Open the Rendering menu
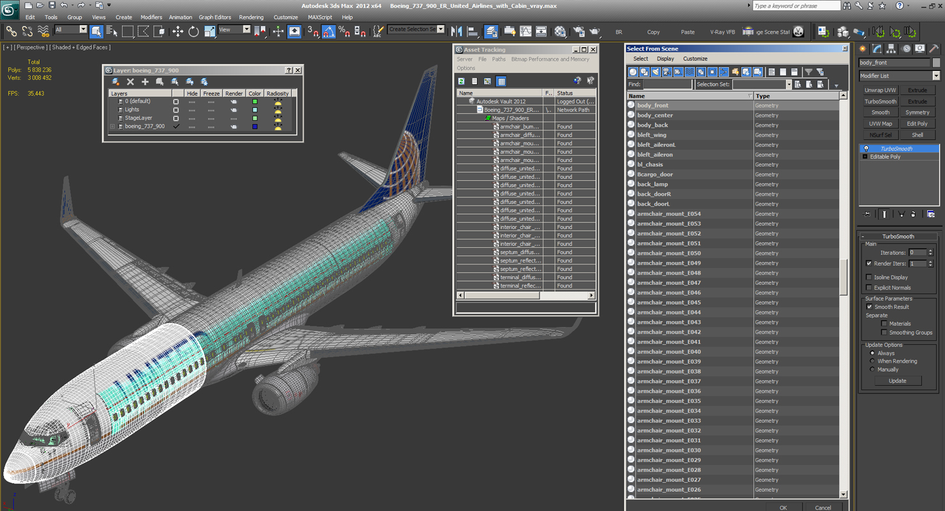The image size is (945, 511). click(251, 17)
